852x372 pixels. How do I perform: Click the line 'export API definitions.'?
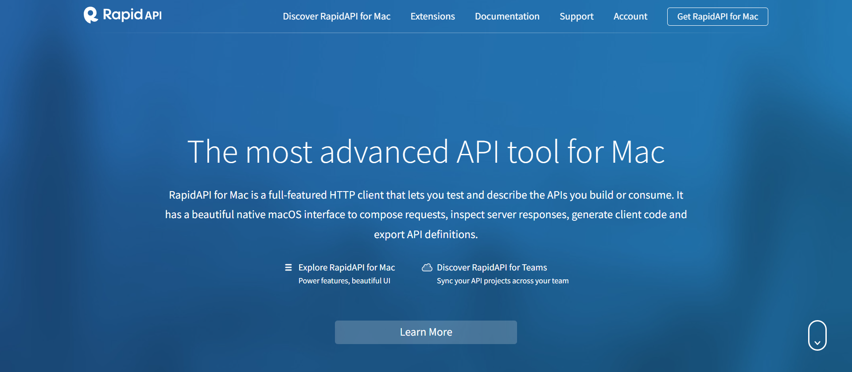pyautogui.click(x=426, y=234)
